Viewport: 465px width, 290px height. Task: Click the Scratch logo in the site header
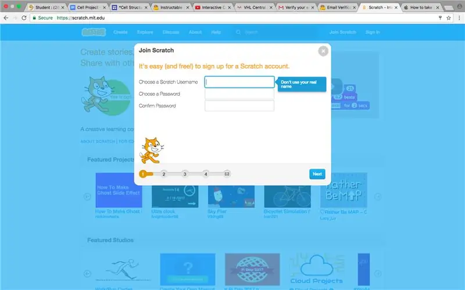pyautogui.click(x=94, y=32)
